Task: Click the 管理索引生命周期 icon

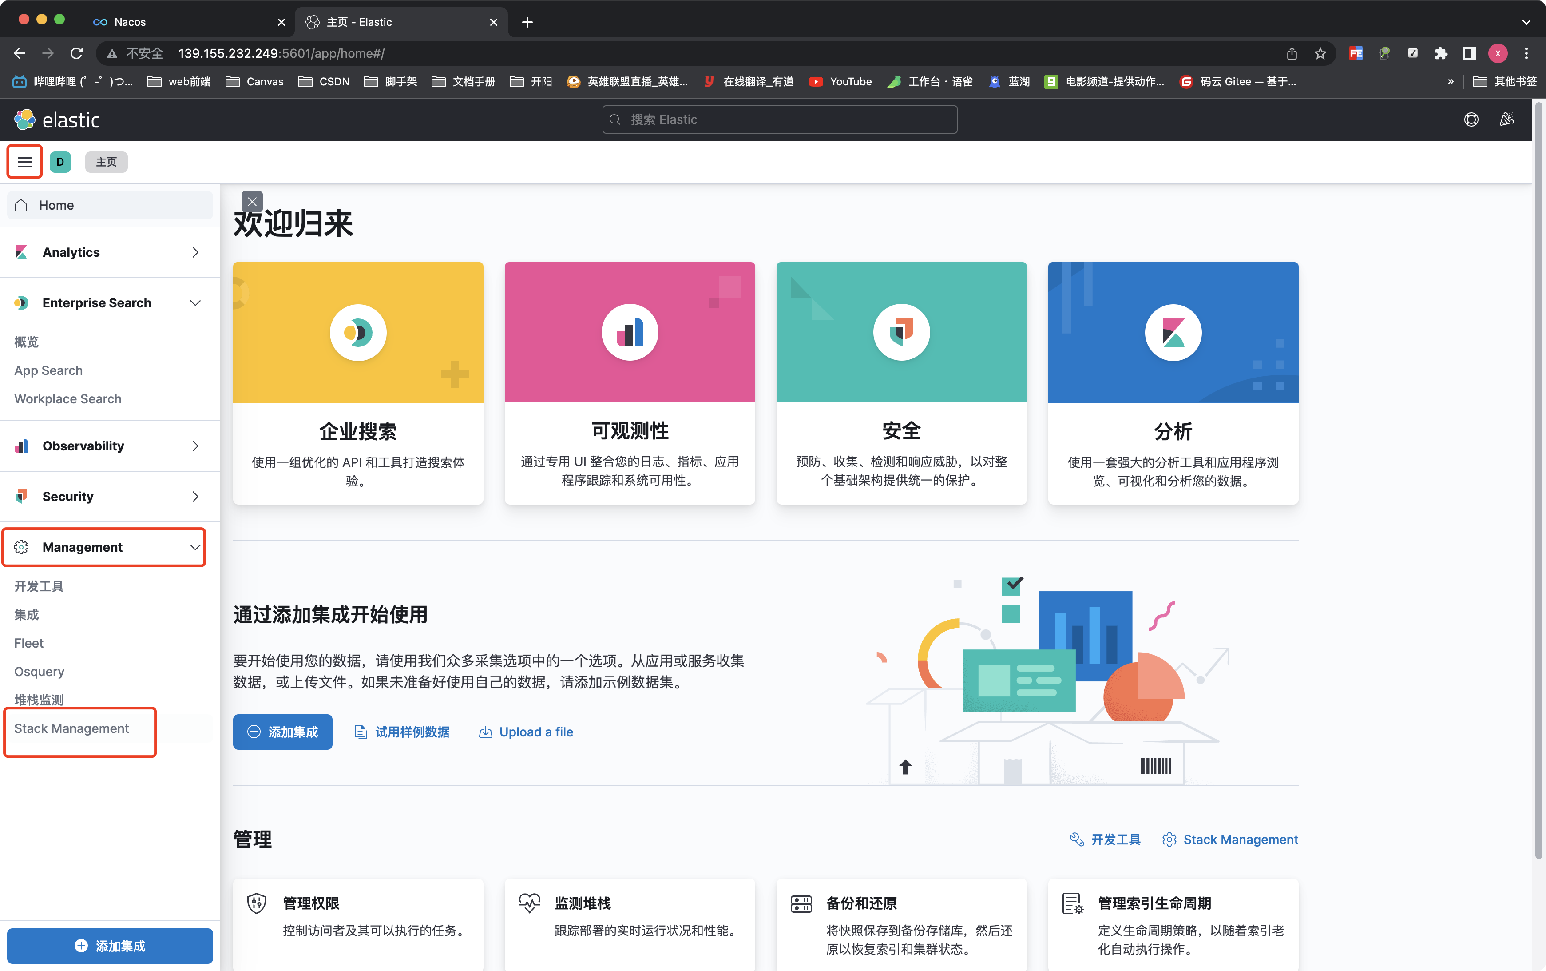Action: 1072,903
